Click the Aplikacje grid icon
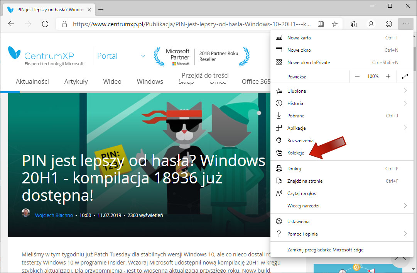 279,128
